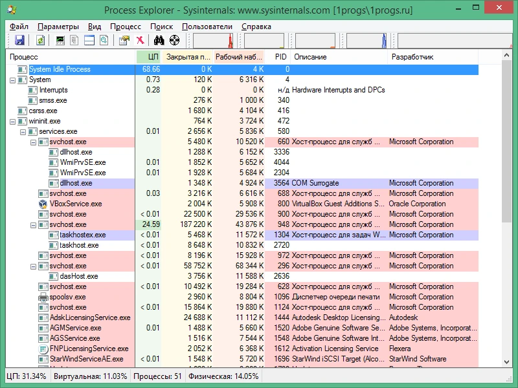518x388 pixels.
Task: Open the Параметры menu
Action: tap(58, 27)
